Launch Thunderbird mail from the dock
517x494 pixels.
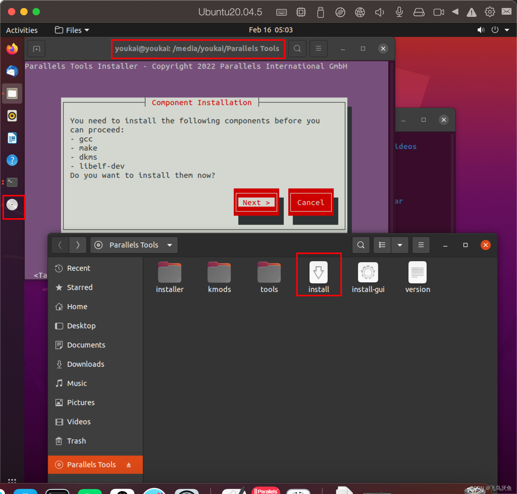pos(12,71)
